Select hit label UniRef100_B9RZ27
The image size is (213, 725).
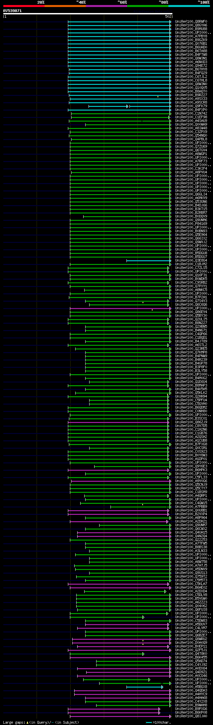(x=191, y=95)
